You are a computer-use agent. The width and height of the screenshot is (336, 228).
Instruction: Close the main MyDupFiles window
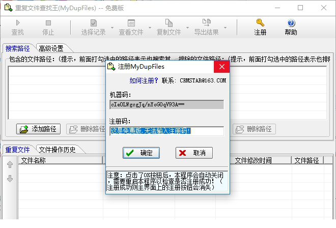pos(324,8)
